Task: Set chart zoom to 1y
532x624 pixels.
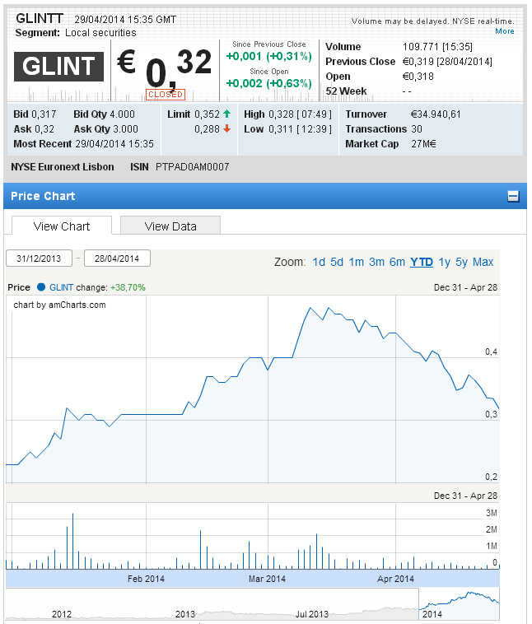Action: tap(445, 262)
